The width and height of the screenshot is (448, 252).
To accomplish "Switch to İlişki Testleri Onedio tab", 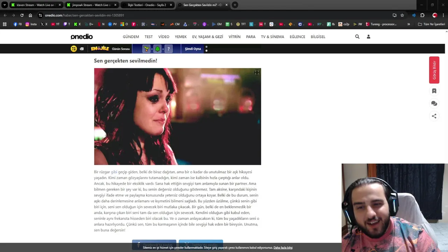I will point(147,5).
